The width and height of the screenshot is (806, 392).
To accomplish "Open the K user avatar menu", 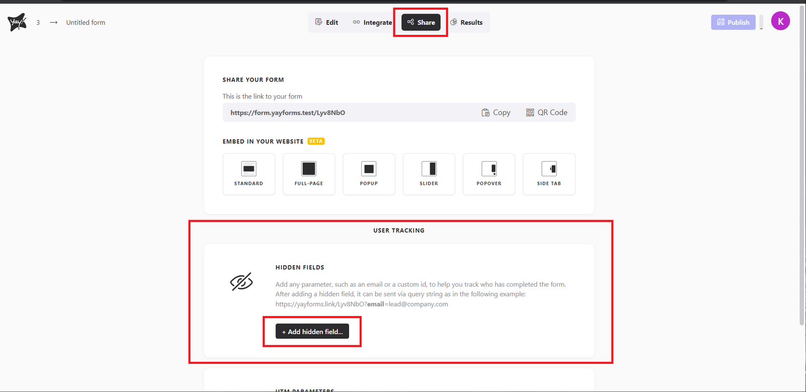I will click(780, 21).
